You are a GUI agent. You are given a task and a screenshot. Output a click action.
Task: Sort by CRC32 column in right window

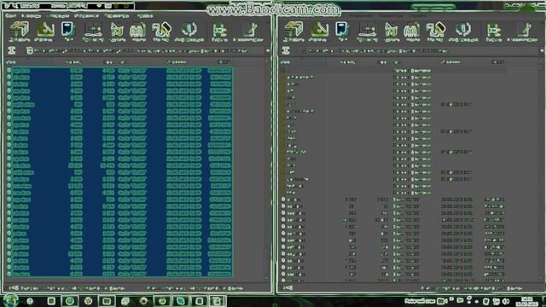(498, 62)
